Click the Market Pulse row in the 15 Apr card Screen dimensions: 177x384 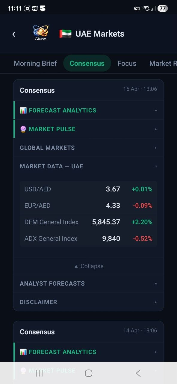pos(88,129)
